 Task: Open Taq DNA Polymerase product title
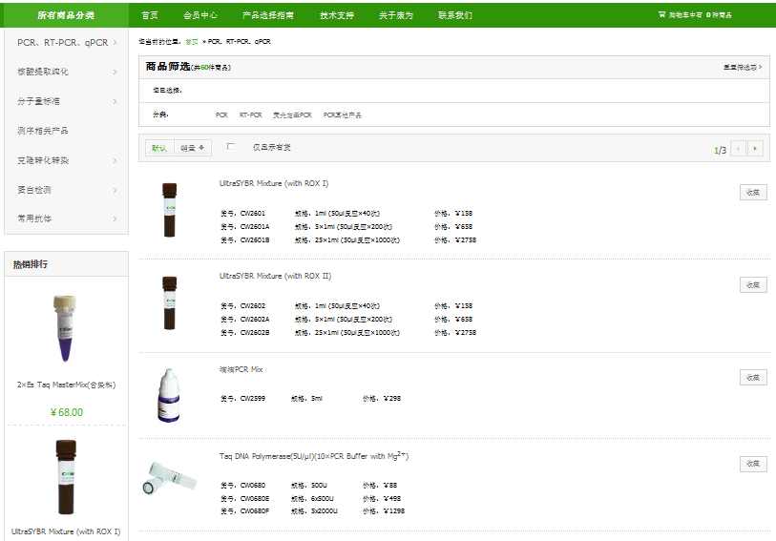(x=314, y=456)
